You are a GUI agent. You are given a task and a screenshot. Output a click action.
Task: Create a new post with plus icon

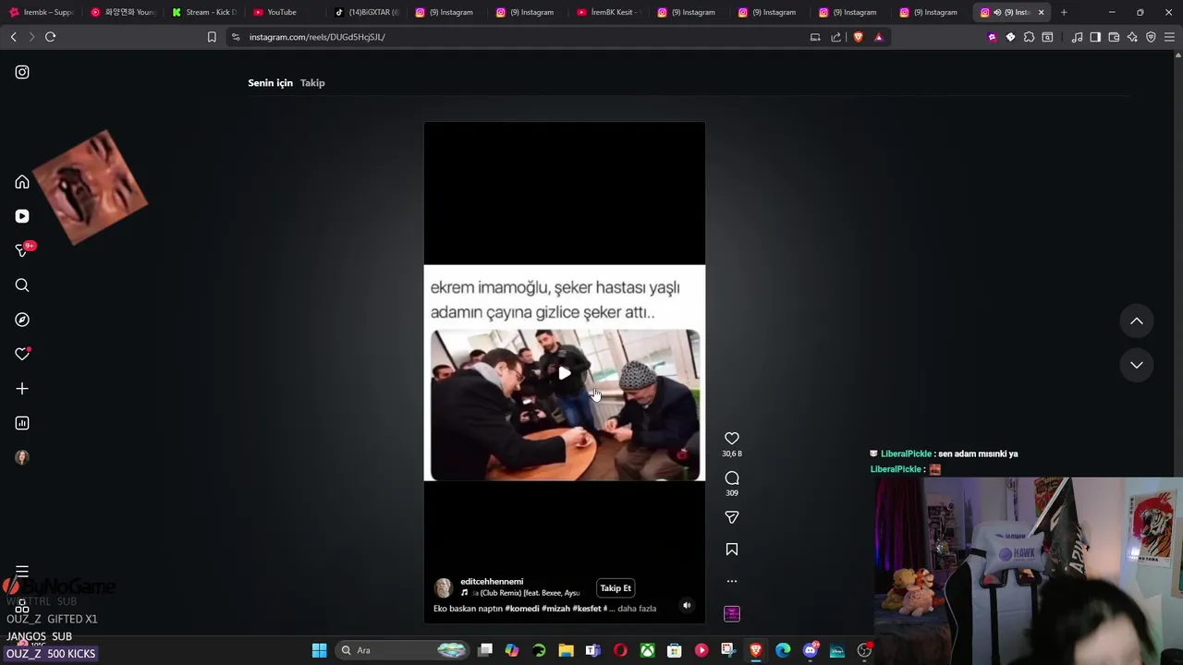click(x=22, y=389)
